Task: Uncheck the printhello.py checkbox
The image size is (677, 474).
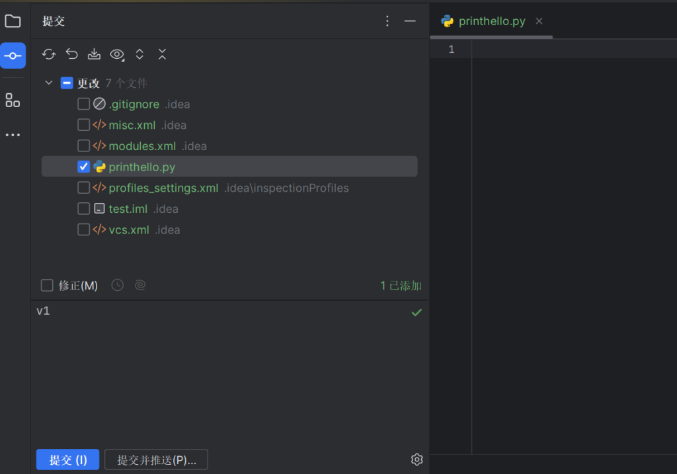Action: [83, 167]
